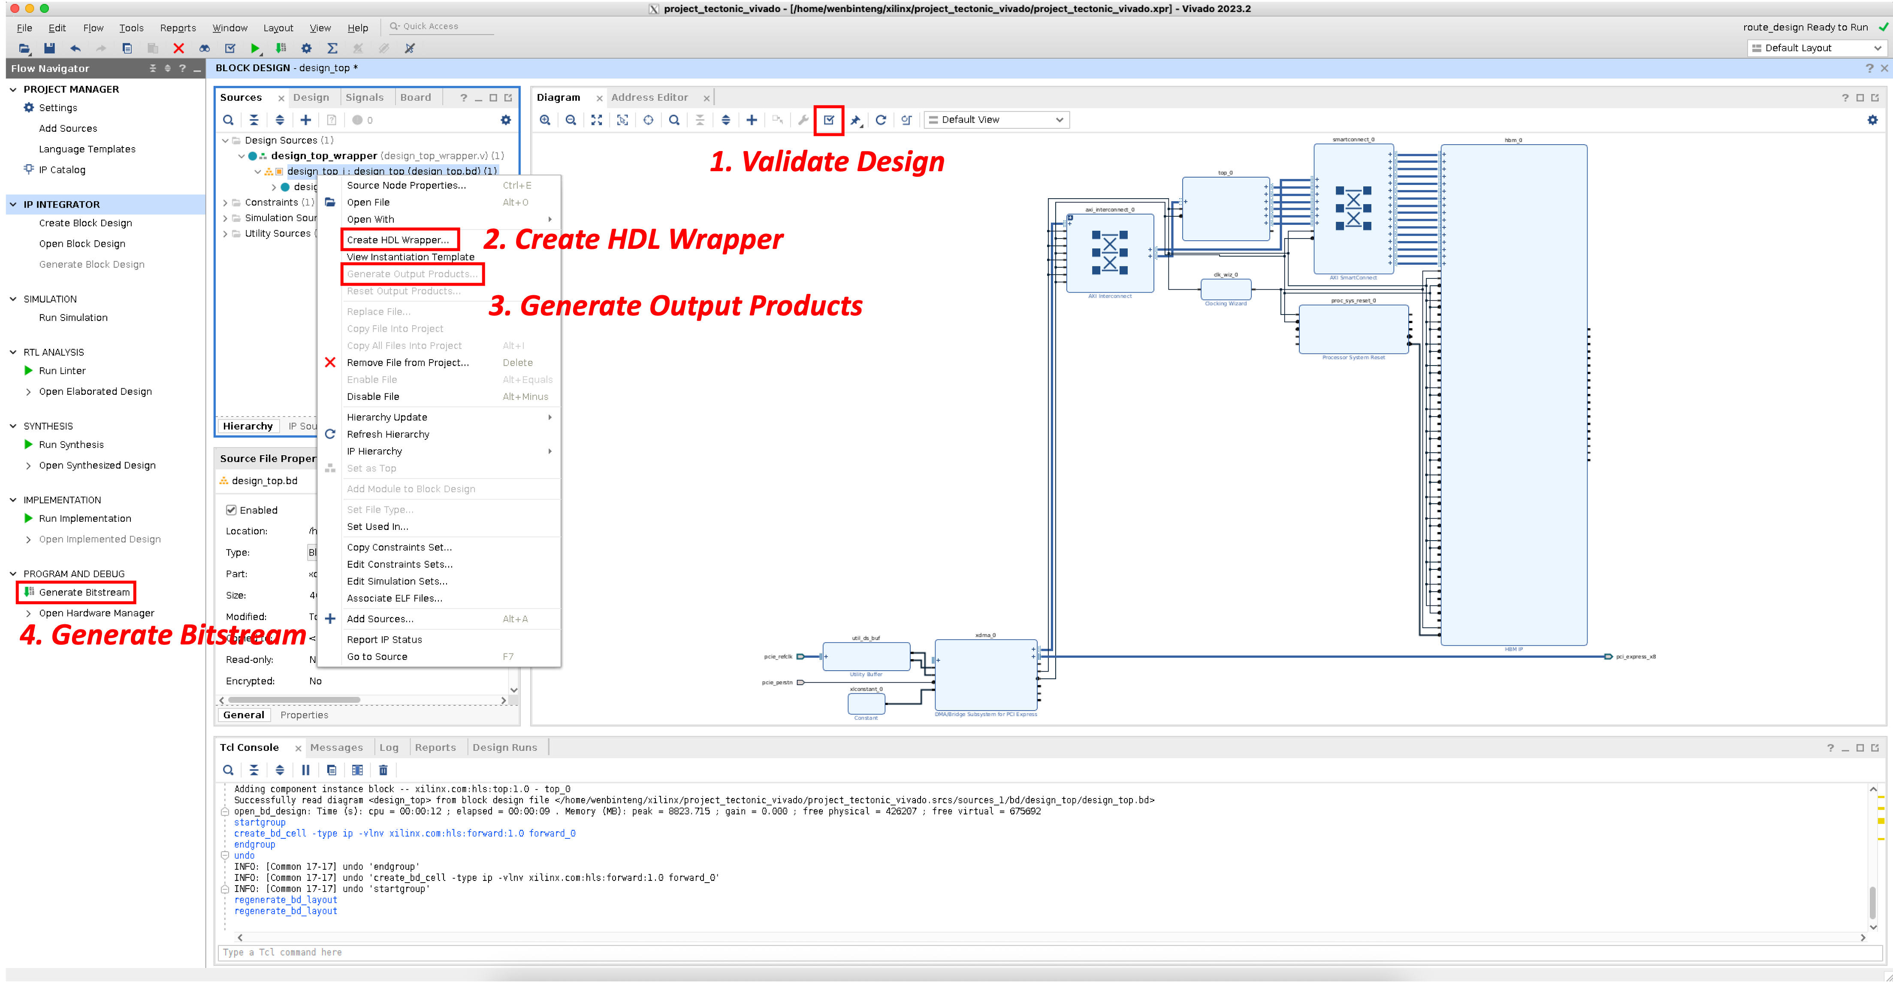Switch to the Messages tab
Image resolution: width=1893 pixels, height=983 pixels.
pyautogui.click(x=336, y=748)
